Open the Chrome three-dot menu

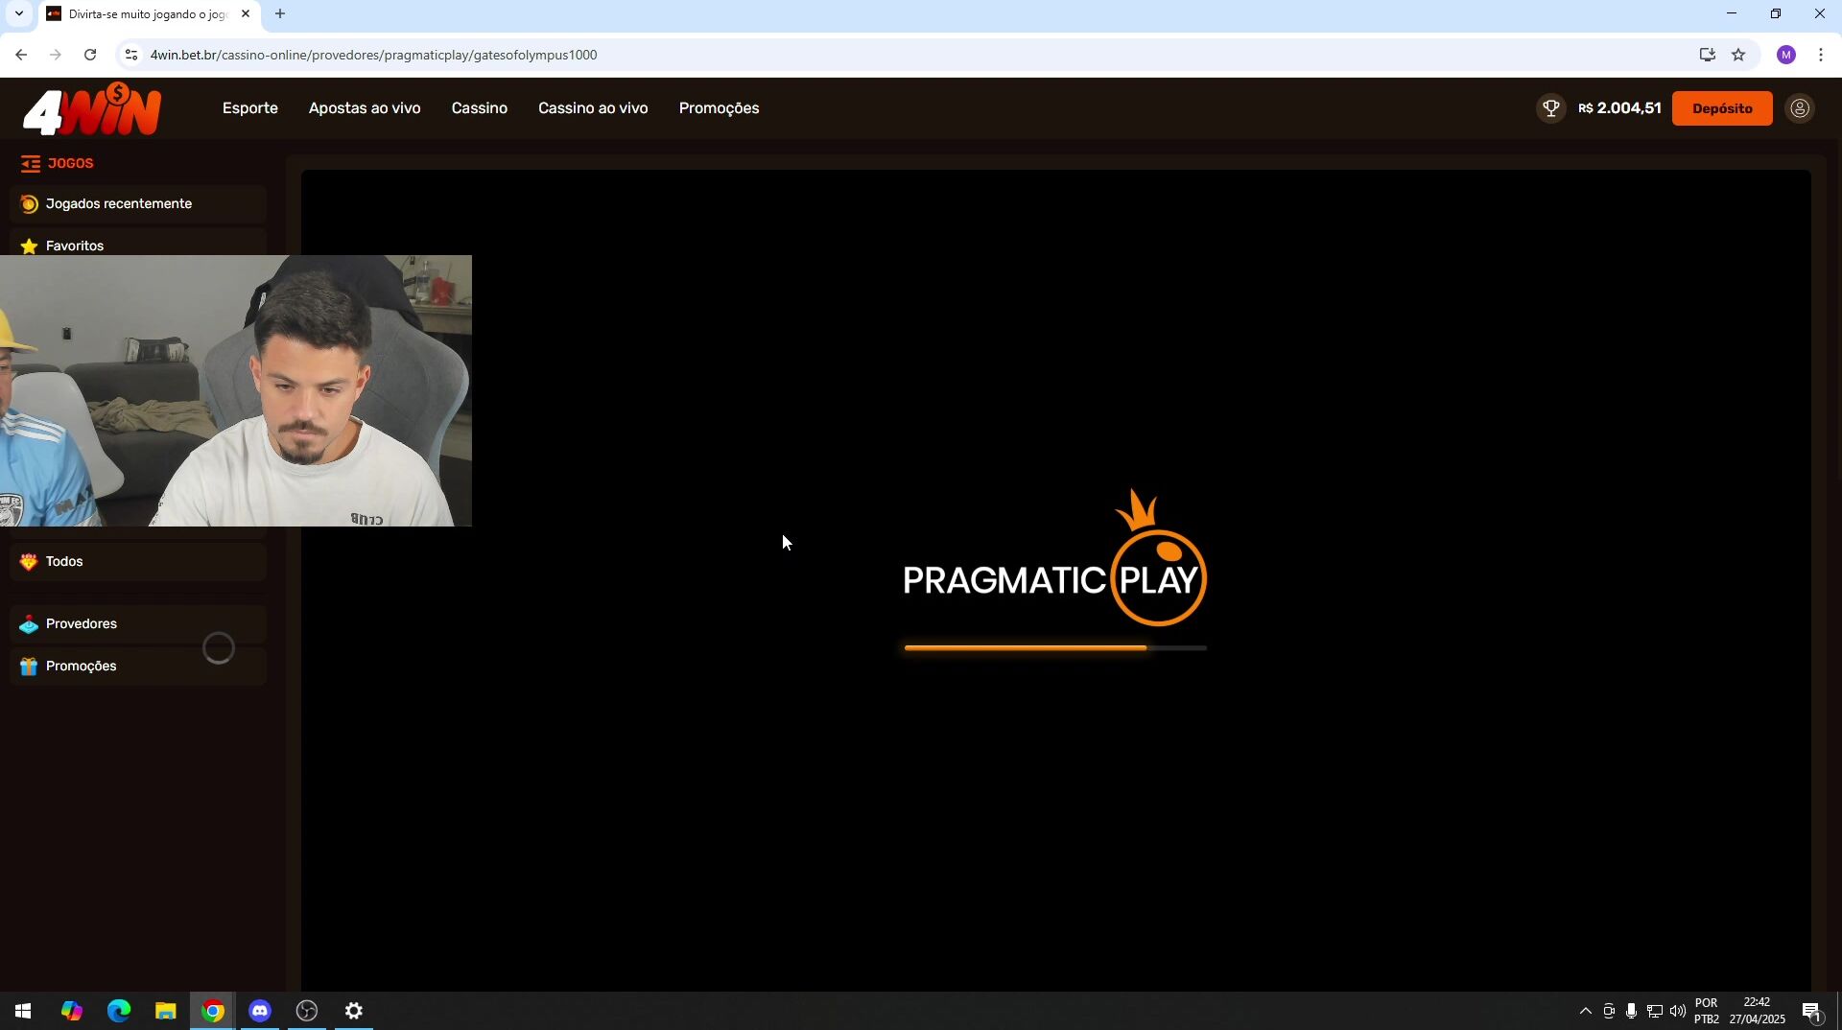(x=1821, y=55)
